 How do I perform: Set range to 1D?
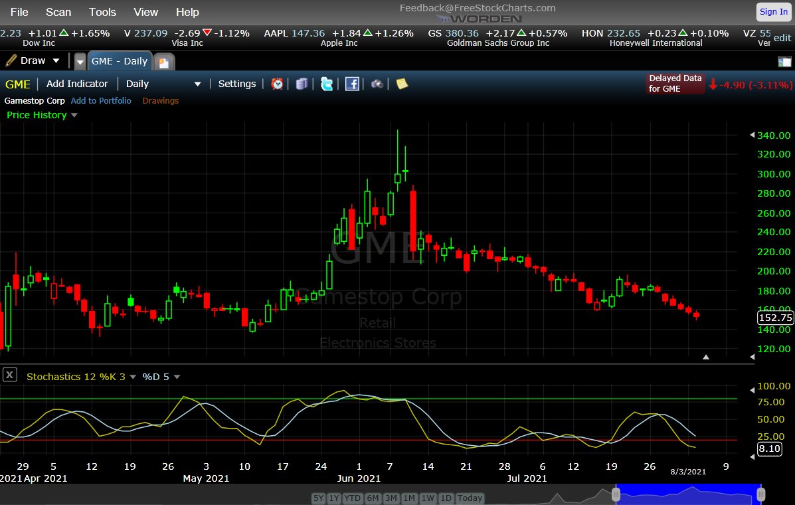446,498
